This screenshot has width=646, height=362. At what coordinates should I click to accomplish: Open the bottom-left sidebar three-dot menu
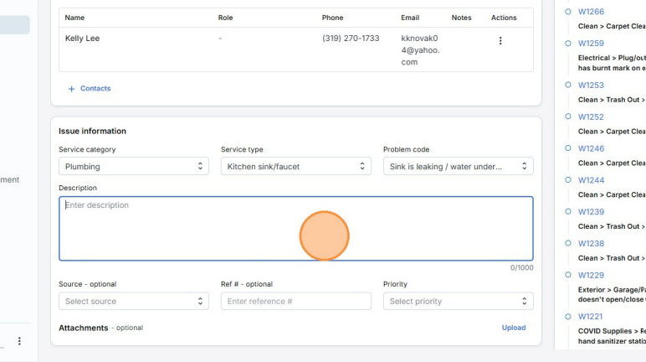19,341
